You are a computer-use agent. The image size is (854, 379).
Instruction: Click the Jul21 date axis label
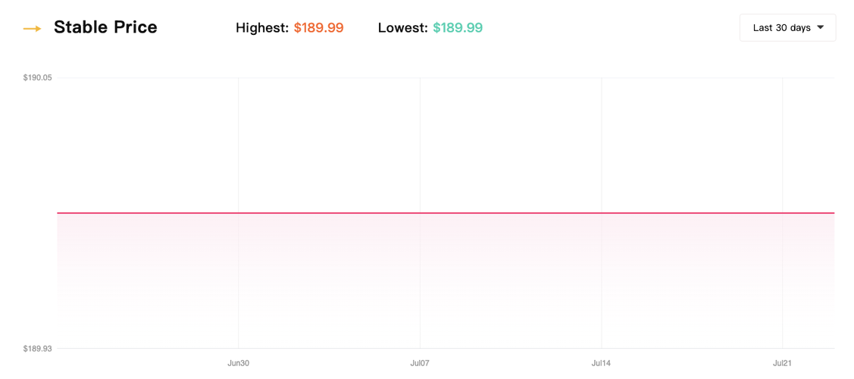click(x=782, y=363)
